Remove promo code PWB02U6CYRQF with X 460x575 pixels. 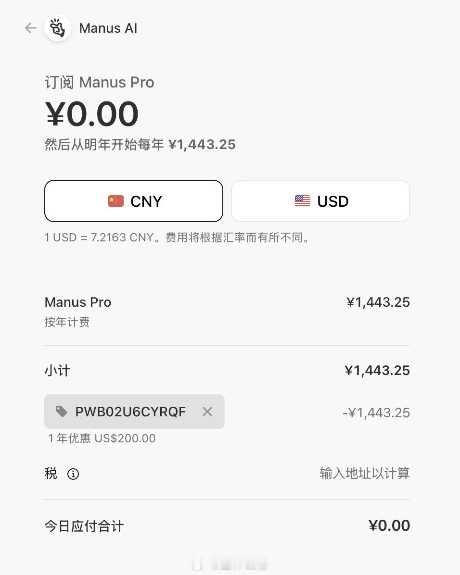click(x=207, y=412)
